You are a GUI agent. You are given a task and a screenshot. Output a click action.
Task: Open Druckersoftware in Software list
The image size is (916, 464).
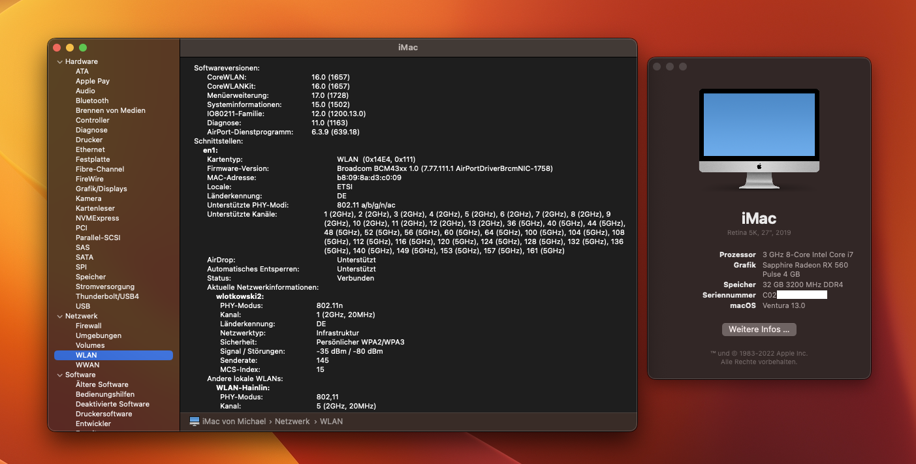[104, 414]
